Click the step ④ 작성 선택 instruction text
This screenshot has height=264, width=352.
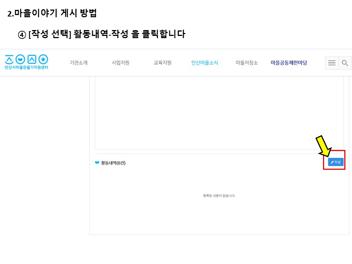click(102, 35)
